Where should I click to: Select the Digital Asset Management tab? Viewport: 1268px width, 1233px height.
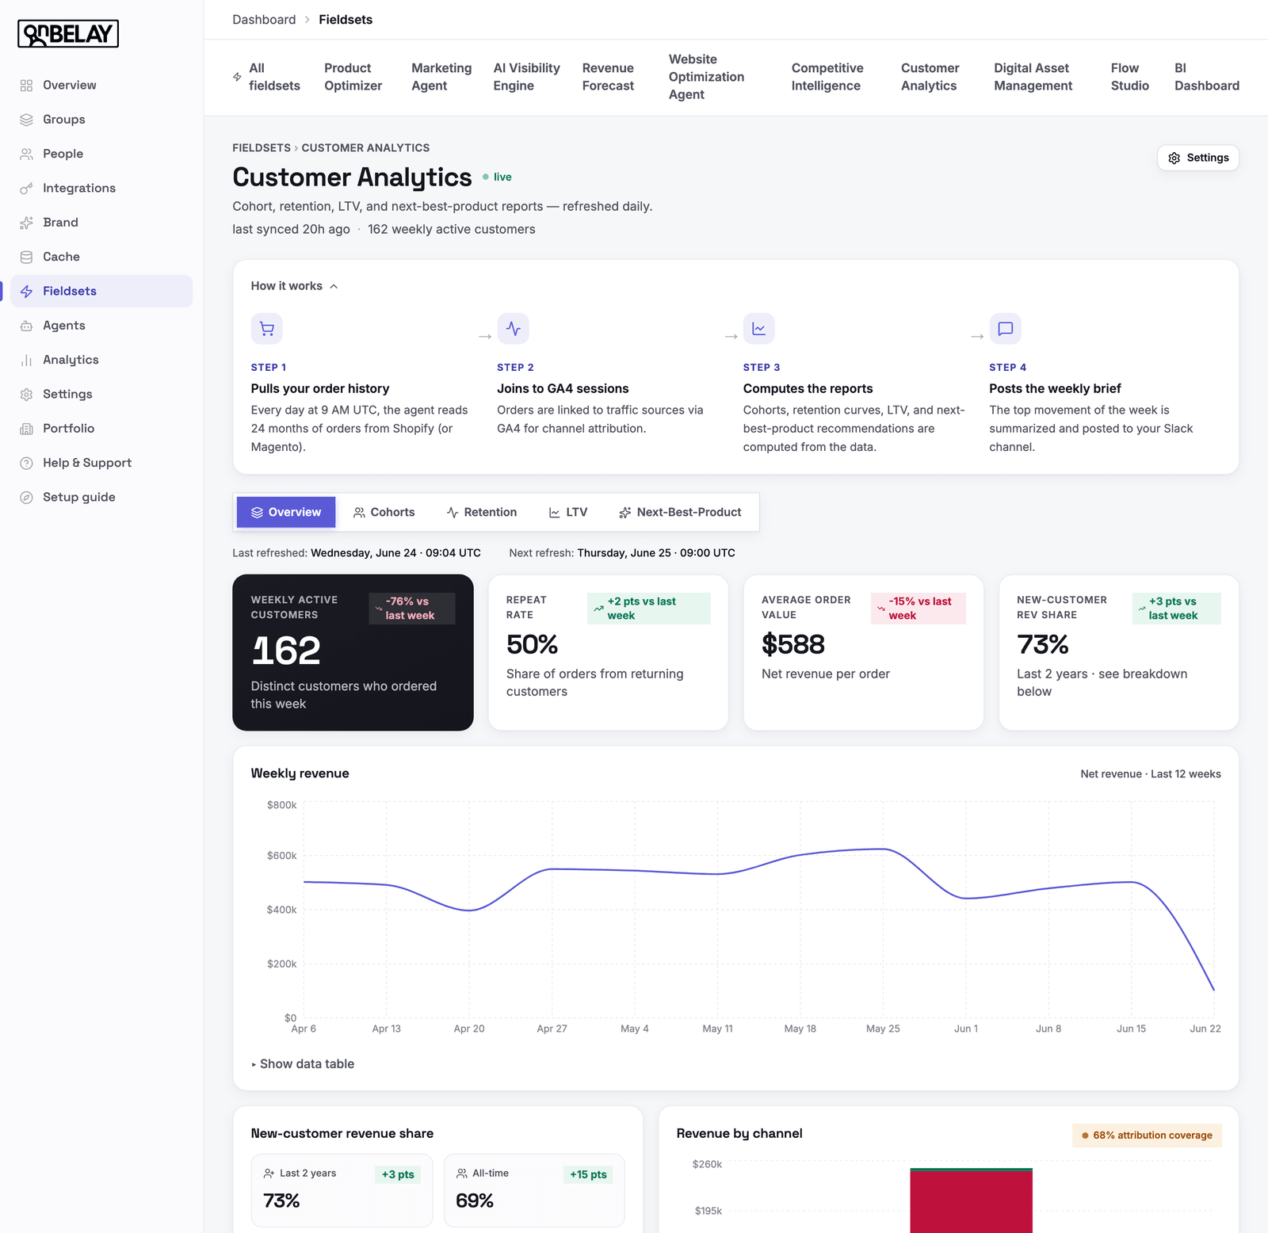point(1033,77)
